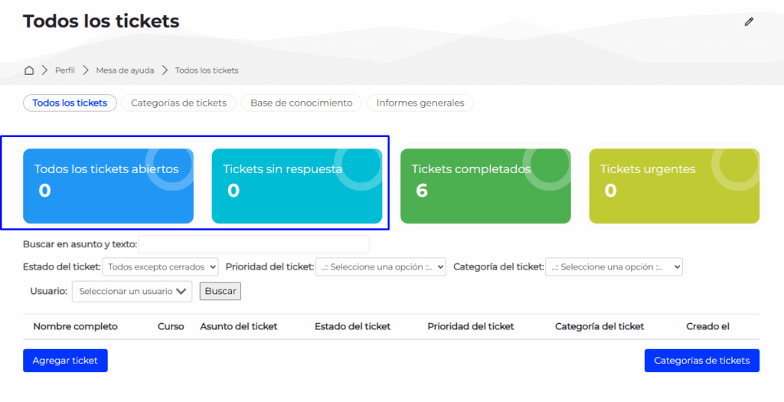
Task: Focus the Buscar en asunto y texto field
Action: (253, 244)
